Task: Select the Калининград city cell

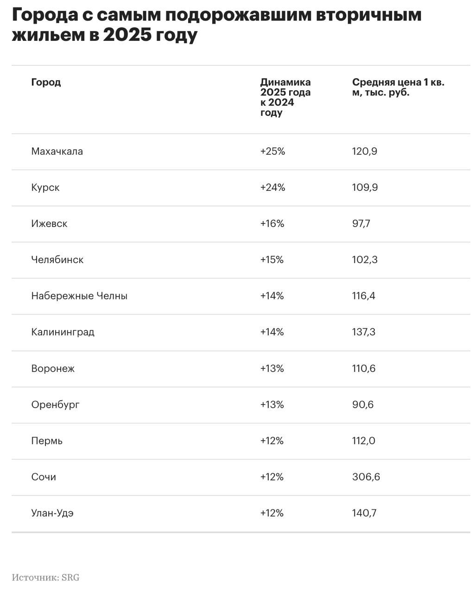Action: coord(63,332)
